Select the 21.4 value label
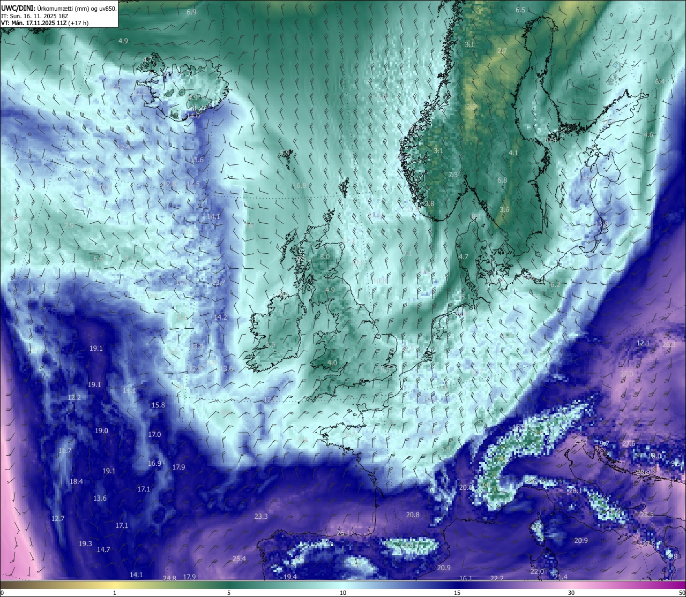The height and width of the screenshot is (597, 686). pos(561,577)
